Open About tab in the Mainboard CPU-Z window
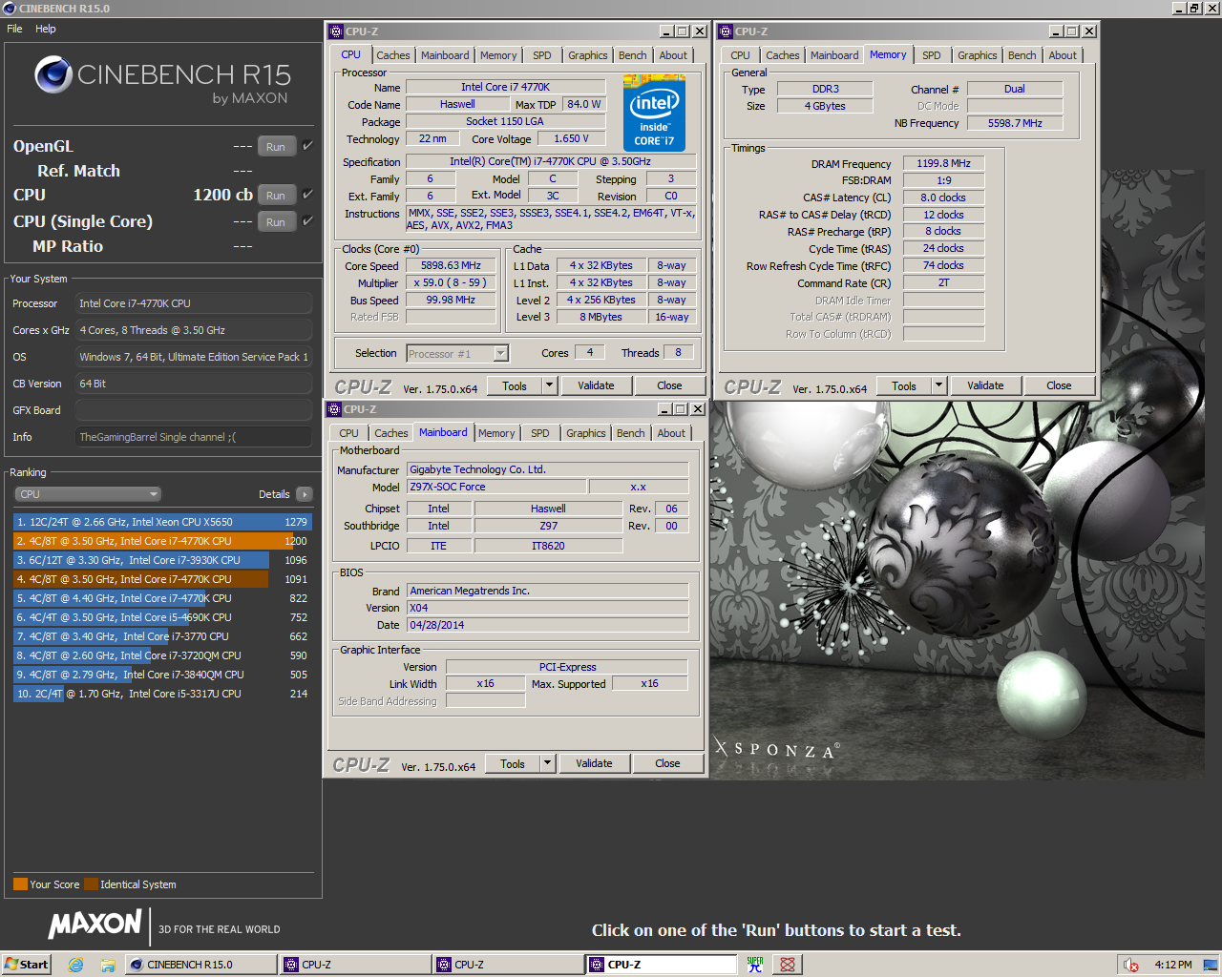The height and width of the screenshot is (977, 1222). click(671, 433)
